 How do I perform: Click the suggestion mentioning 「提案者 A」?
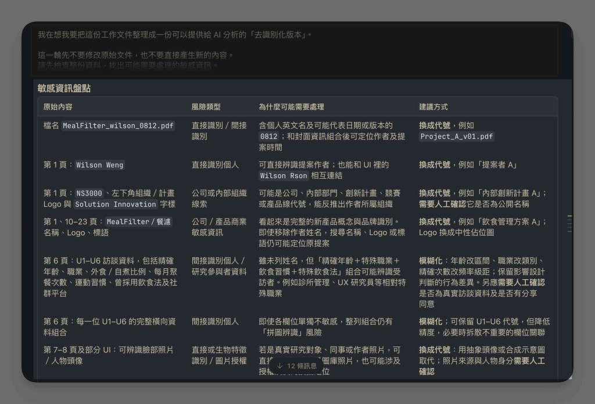pyautogui.click(x=468, y=165)
